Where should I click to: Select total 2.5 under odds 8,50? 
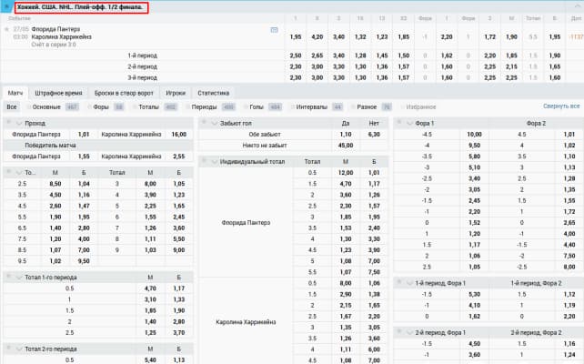[x=55, y=184]
